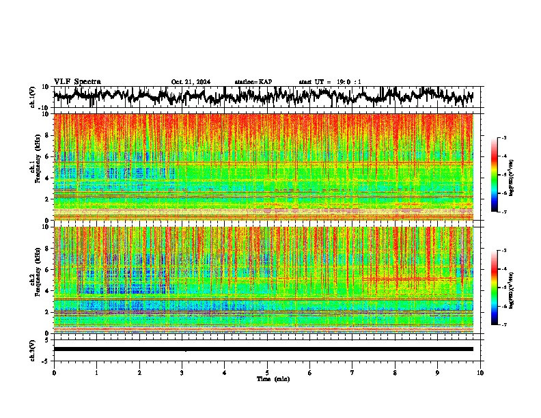Click the ch.1 spectrogram color bar
The image size is (541, 418).
pos(495,175)
